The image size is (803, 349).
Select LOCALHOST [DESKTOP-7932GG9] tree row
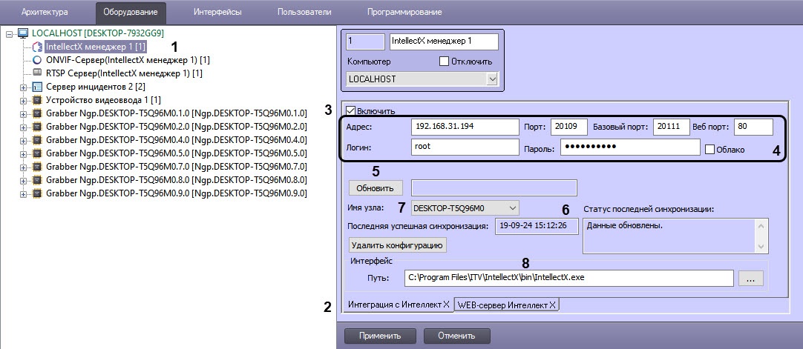tap(97, 33)
